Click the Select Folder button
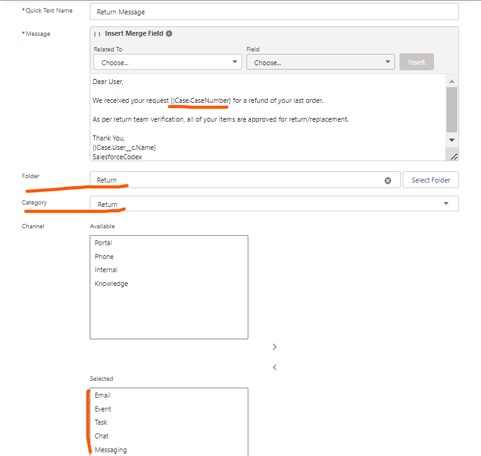481x456 pixels. coord(431,180)
